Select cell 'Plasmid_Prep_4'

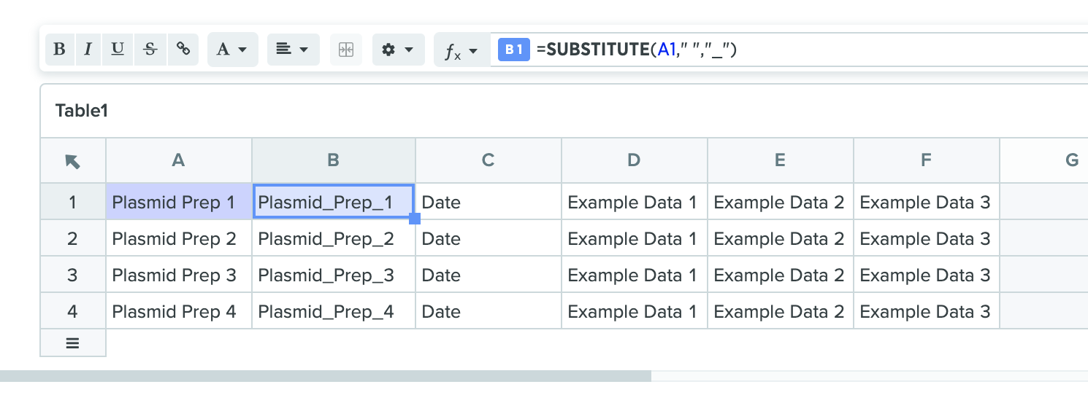coord(334,311)
